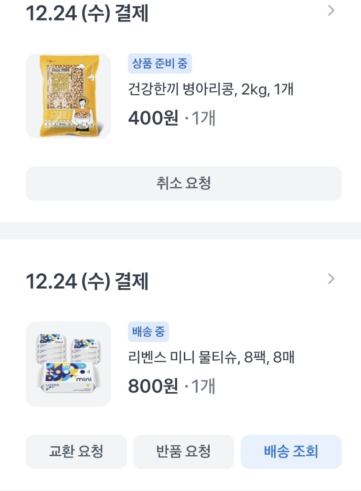Open the wet tissue order's 12.24 (수) 결제 header
Image resolution: width=361 pixels, height=491 pixels.
coord(87,282)
